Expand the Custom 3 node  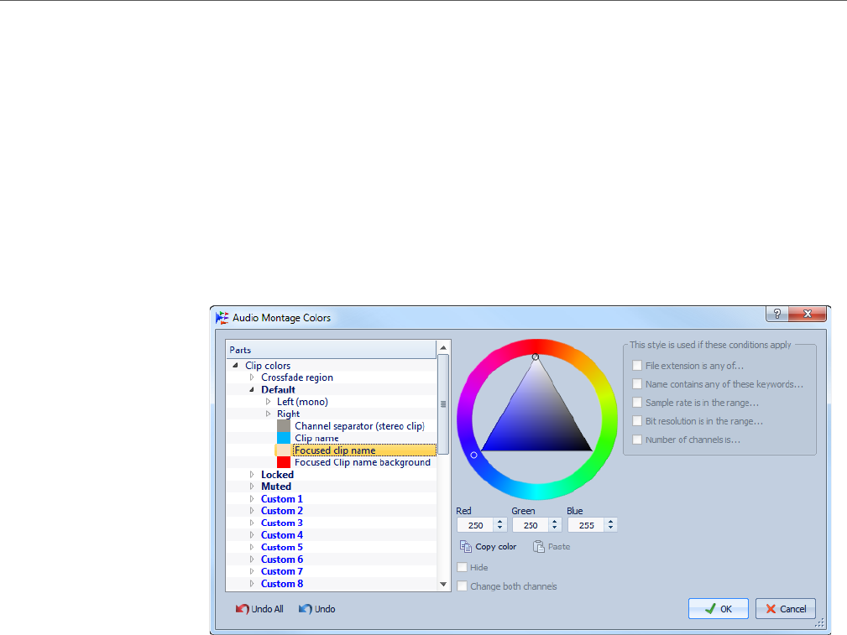click(252, 523)
